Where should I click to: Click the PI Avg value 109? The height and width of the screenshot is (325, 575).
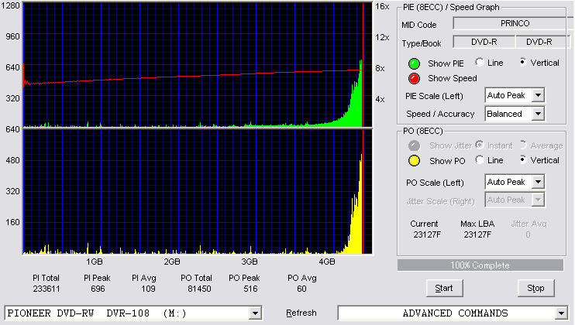148,289
